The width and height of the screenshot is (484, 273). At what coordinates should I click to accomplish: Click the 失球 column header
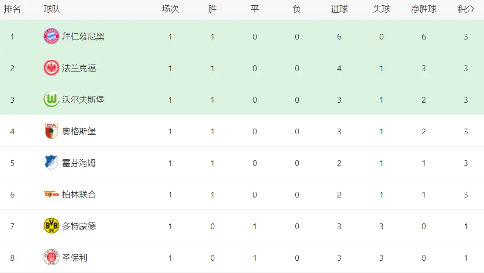tap(381, 9)
